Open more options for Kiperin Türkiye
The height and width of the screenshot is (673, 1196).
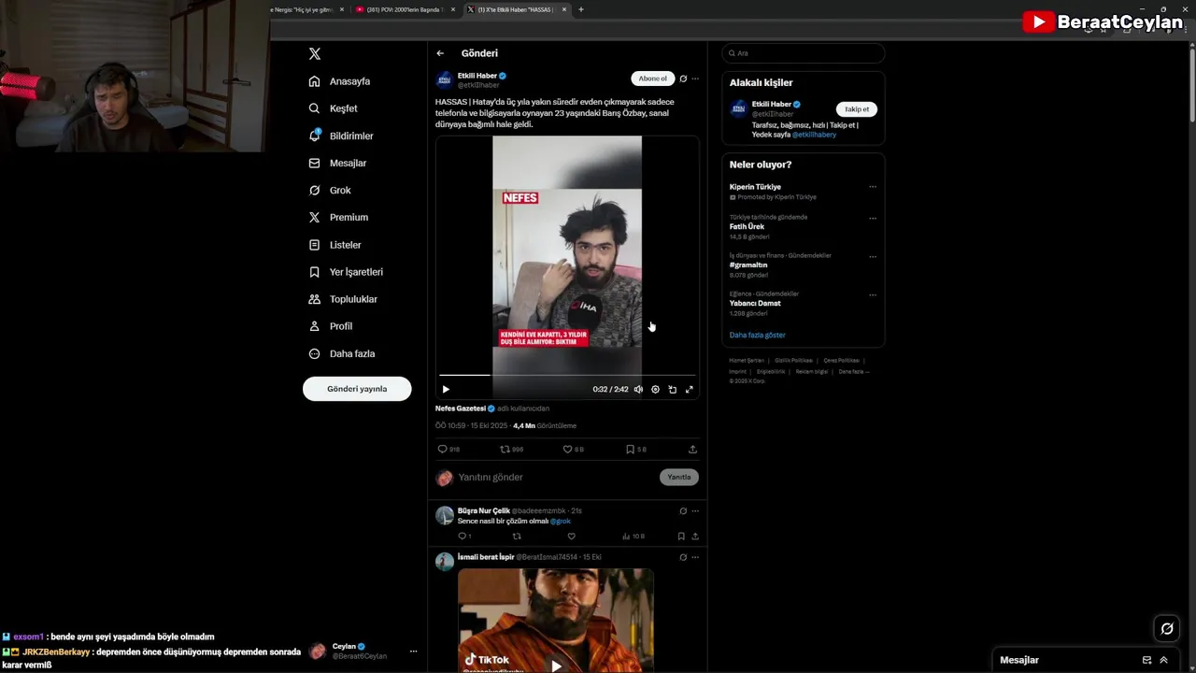tap(873, 187)
